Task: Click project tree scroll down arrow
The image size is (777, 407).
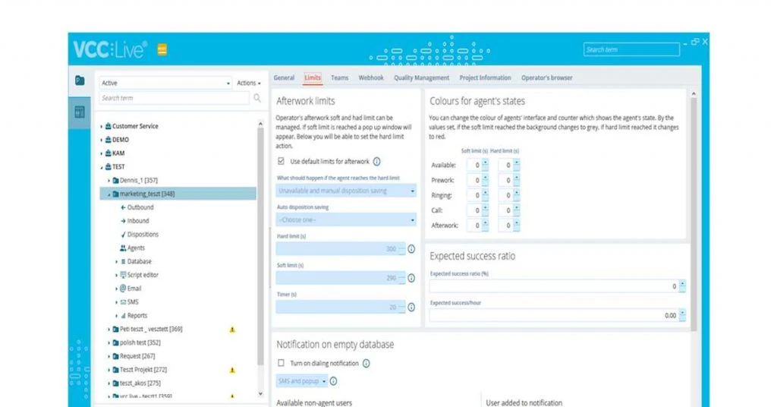Action: (261, 394)
